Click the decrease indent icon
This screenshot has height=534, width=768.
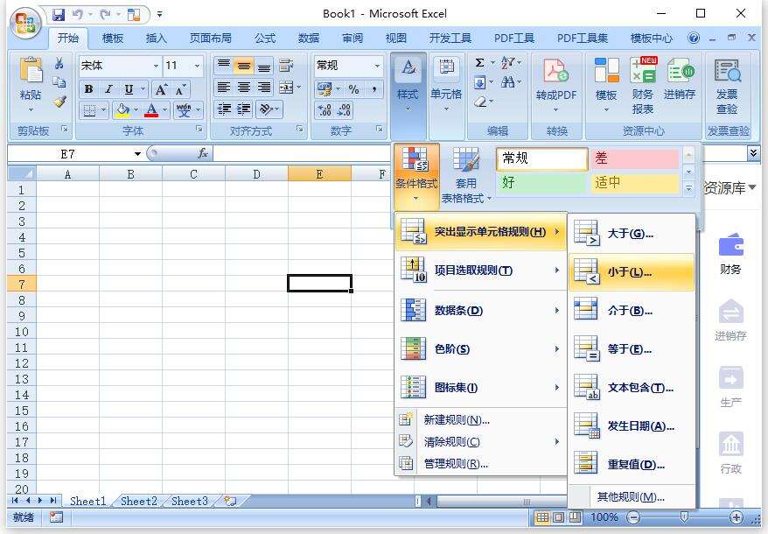(x=224, y=109)
